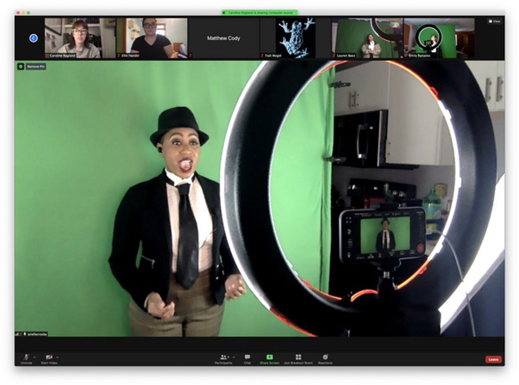Select Lauren Baez's video thumbnail

[367, 38]
